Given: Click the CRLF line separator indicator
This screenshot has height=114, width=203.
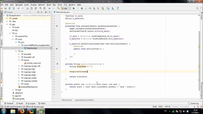Looking at the screenshot, I should click(160, 107).
